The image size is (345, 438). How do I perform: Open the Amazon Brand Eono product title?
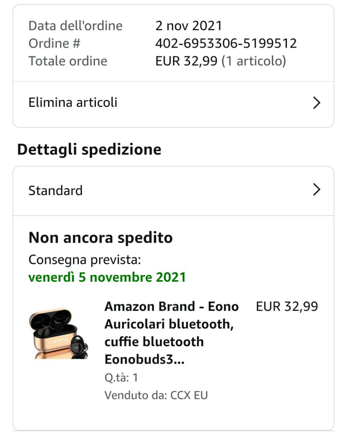[171, 333]
